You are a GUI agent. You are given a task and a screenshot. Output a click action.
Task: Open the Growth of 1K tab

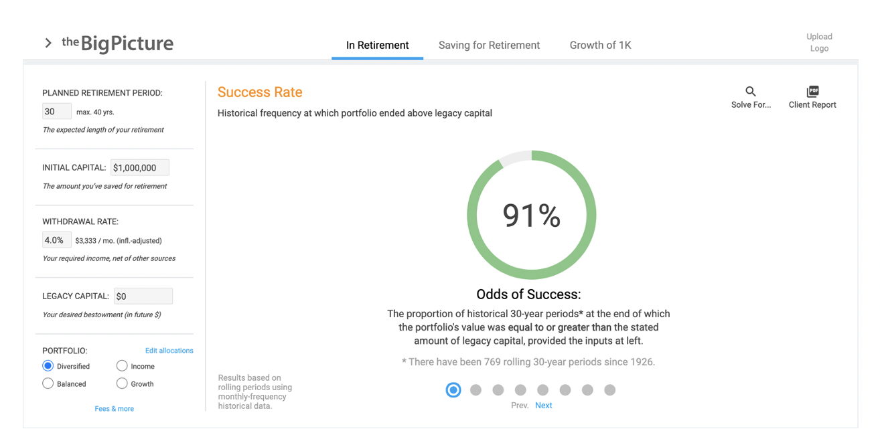(x=600, y=46)
